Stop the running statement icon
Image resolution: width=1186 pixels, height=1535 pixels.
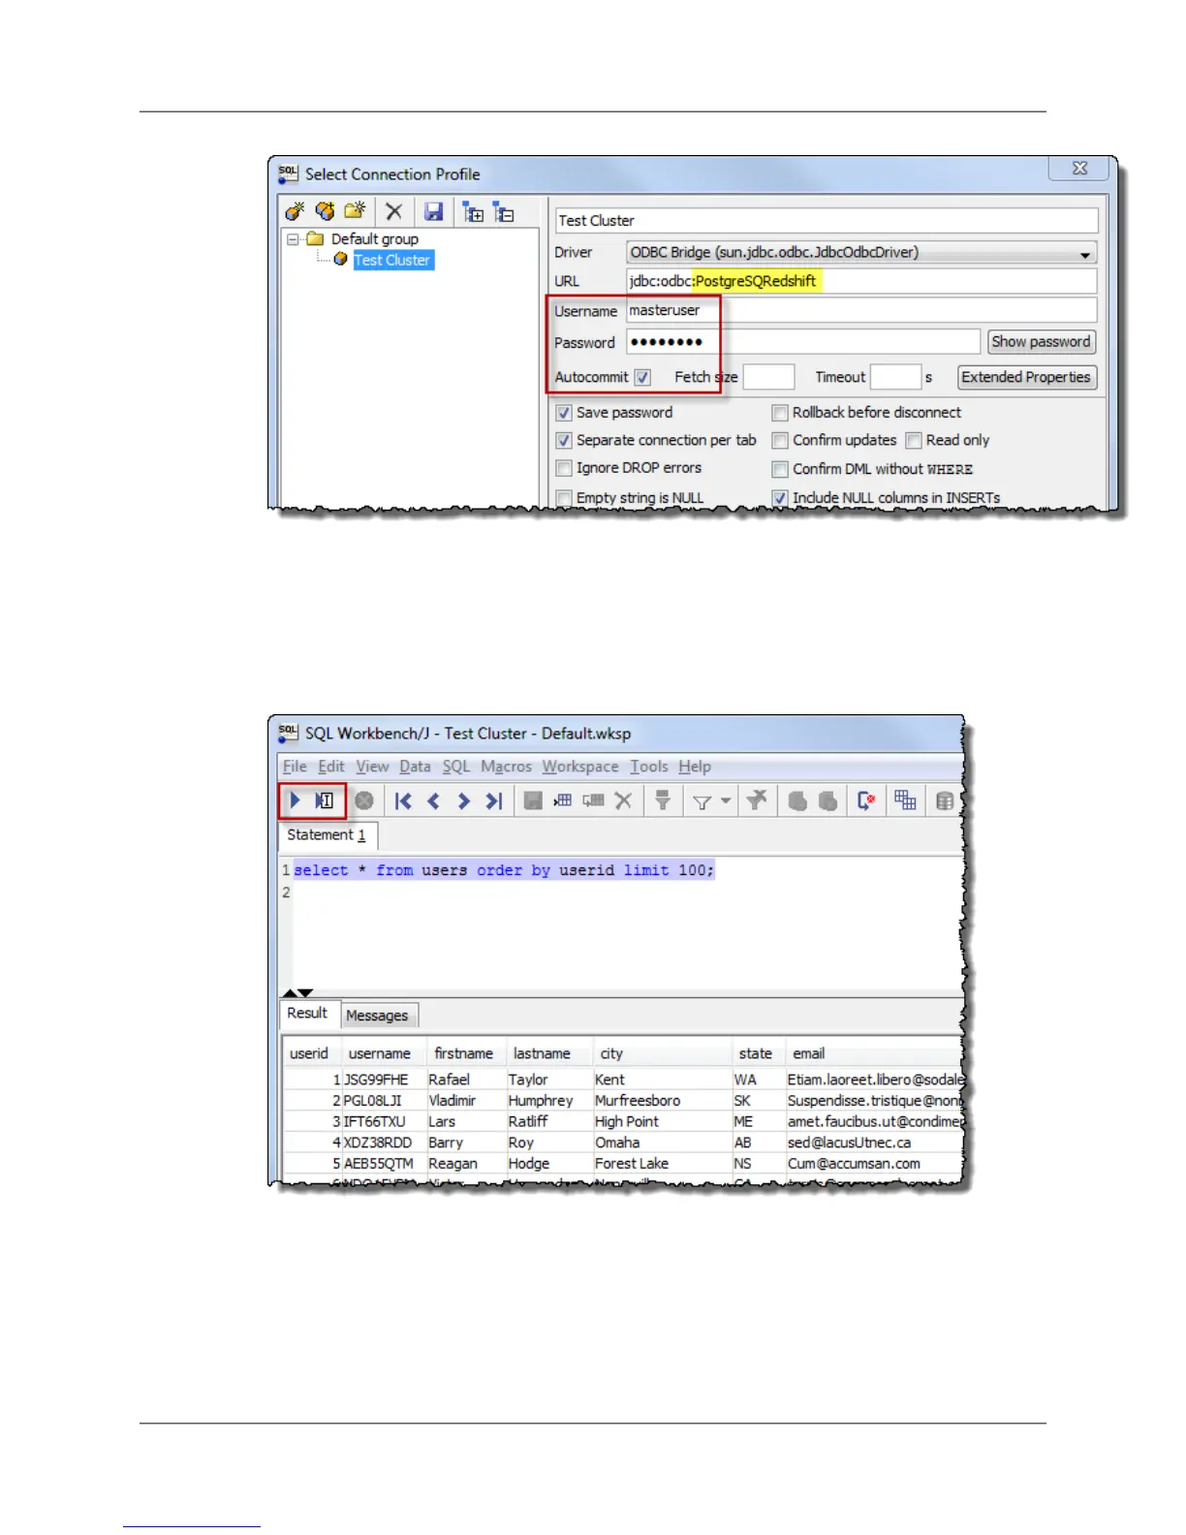pos(364,800)
